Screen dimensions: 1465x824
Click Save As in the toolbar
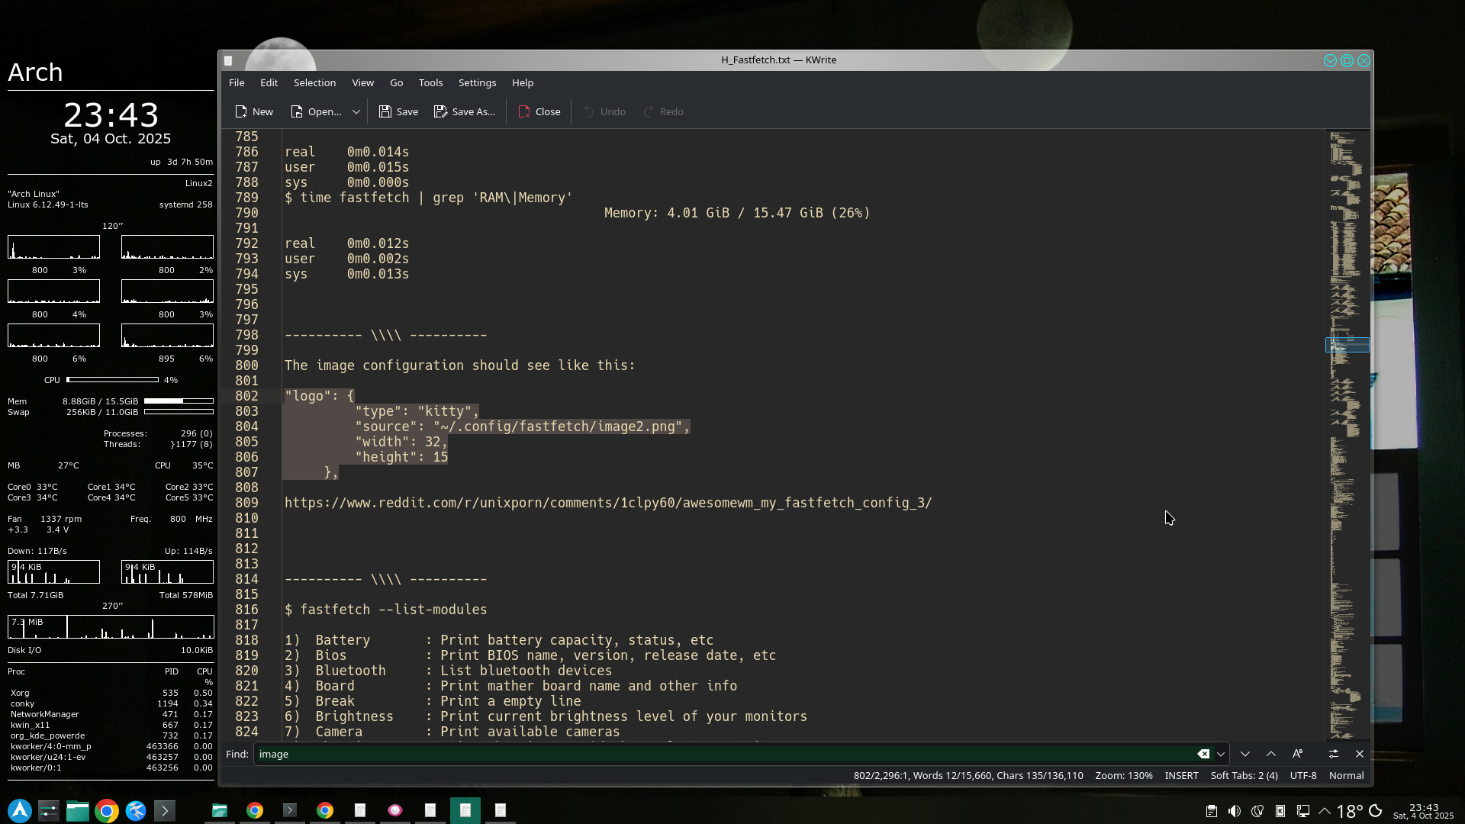pos(464,111)
